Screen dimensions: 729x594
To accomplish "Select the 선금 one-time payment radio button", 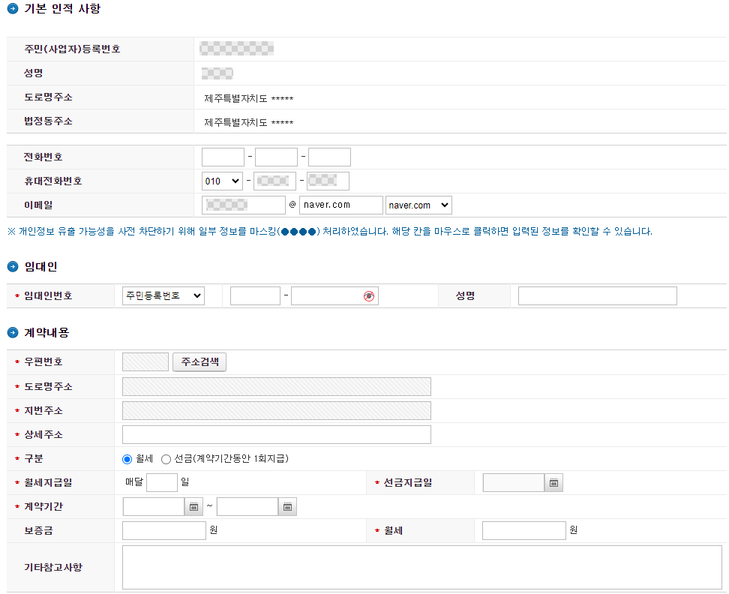I will click(166, 458).
